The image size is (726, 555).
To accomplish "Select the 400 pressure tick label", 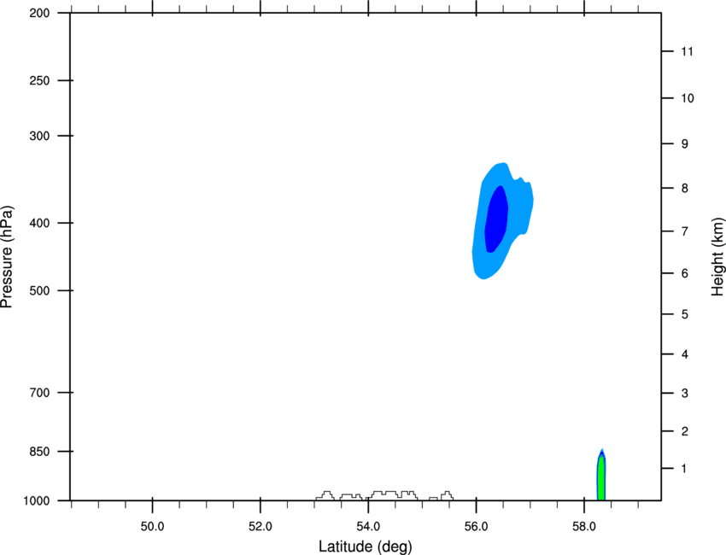I will [x=39, y=223].
